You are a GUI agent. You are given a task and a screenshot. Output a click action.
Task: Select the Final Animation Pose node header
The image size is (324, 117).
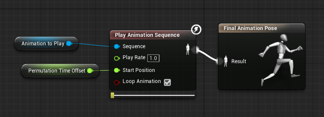coord(262,28)
